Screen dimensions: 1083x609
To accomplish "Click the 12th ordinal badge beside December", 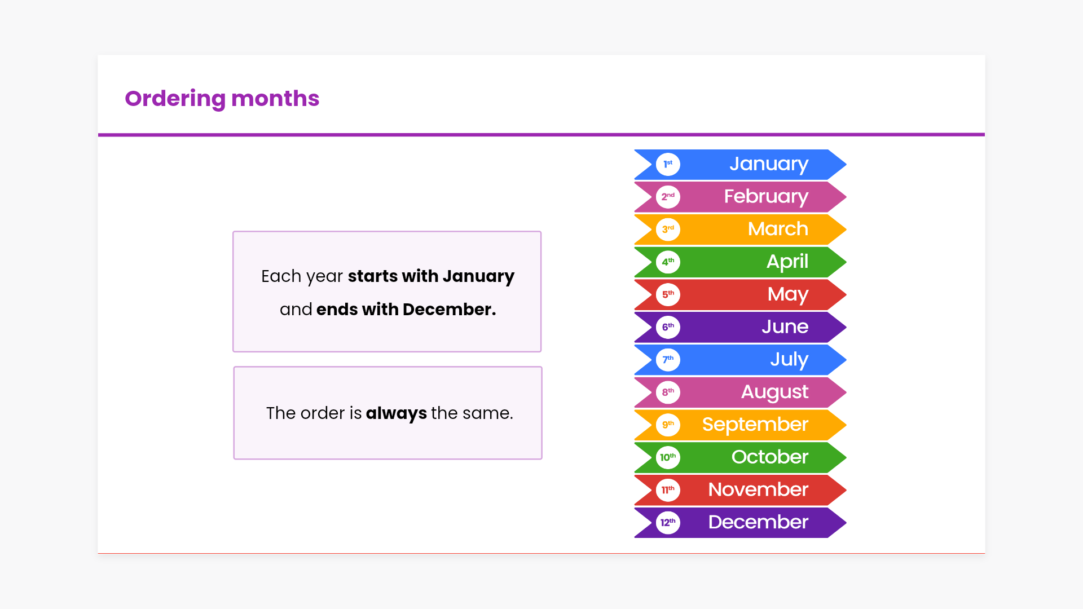I will pyautogui.click(x=668, y=522).
